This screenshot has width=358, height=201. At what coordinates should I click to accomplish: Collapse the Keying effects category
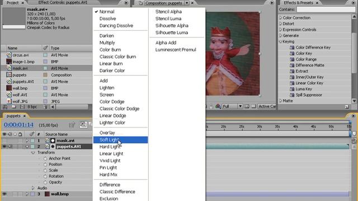point(281,41)
